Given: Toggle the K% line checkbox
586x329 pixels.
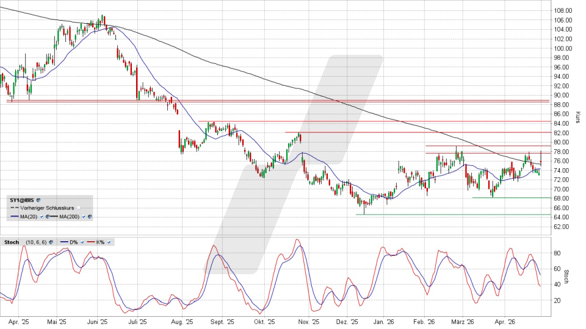Looking at the screenshot, I should click(x=109, y=242).
